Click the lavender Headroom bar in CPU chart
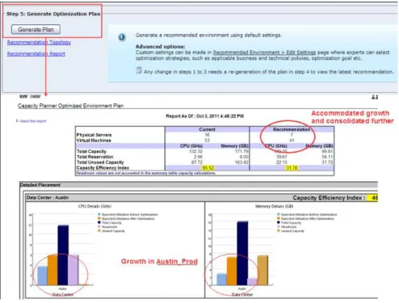This screenshot has width=399, height=303. 73,270
